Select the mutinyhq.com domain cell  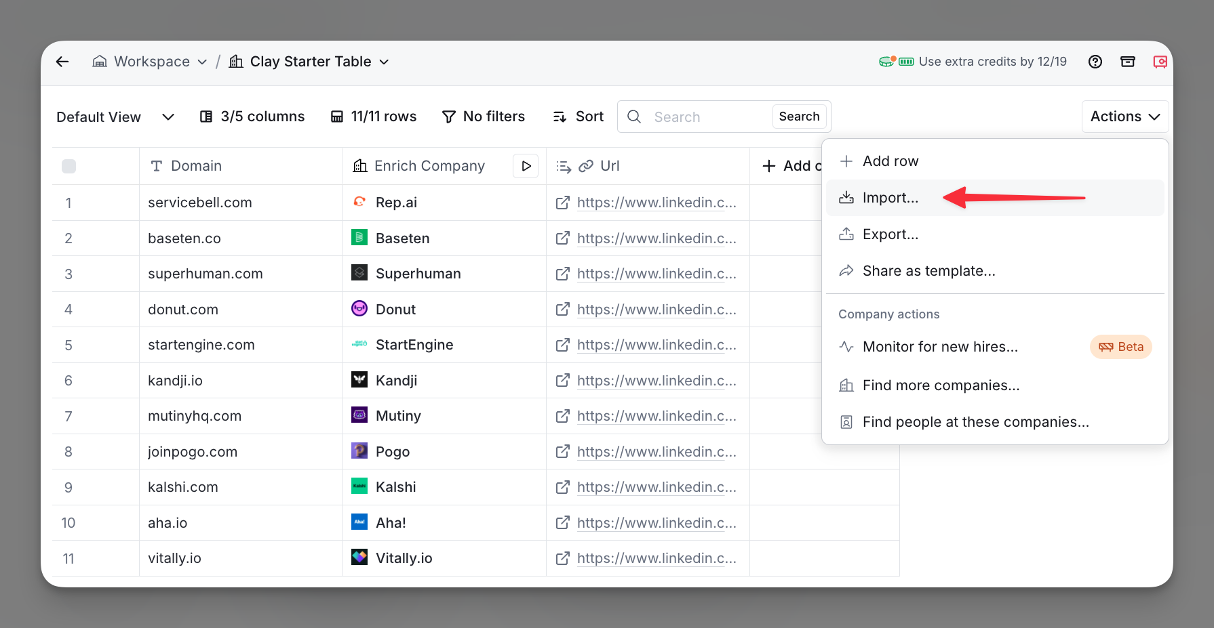(241, 416)
